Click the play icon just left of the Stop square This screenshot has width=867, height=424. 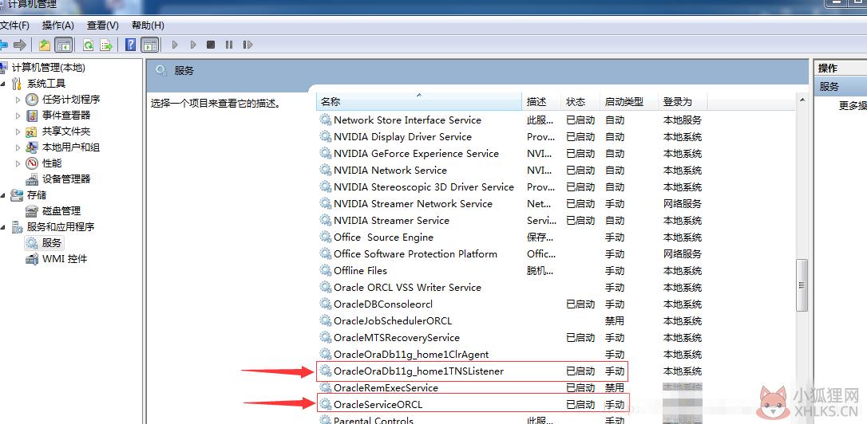coord(193,45)
